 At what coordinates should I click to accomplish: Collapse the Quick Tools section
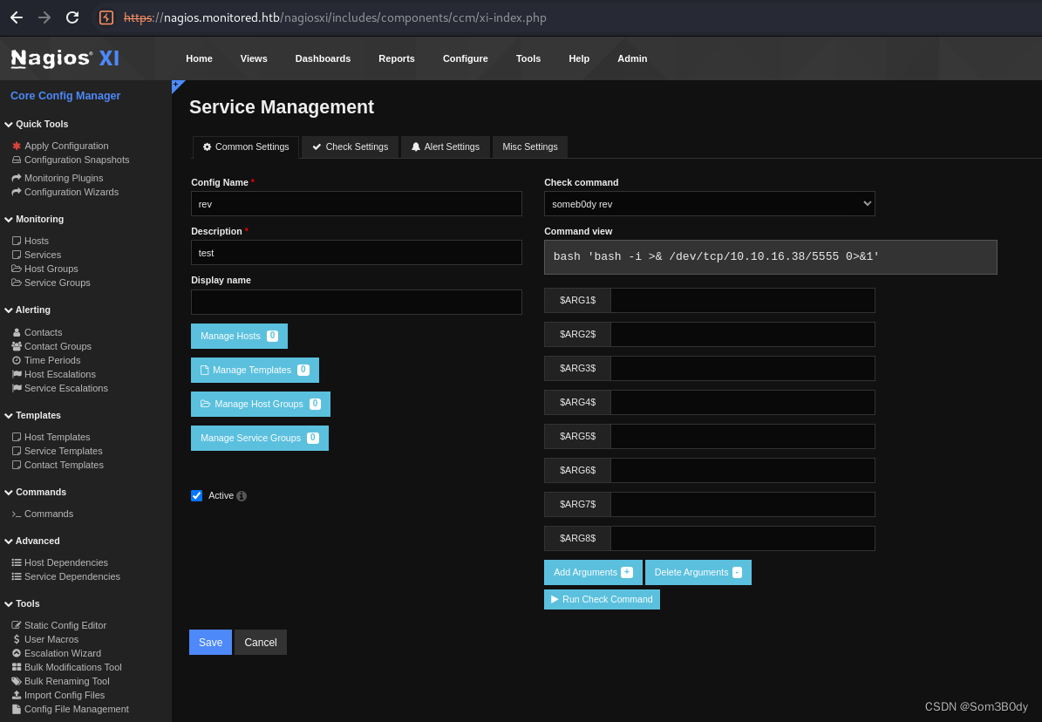tap(37, 125)
